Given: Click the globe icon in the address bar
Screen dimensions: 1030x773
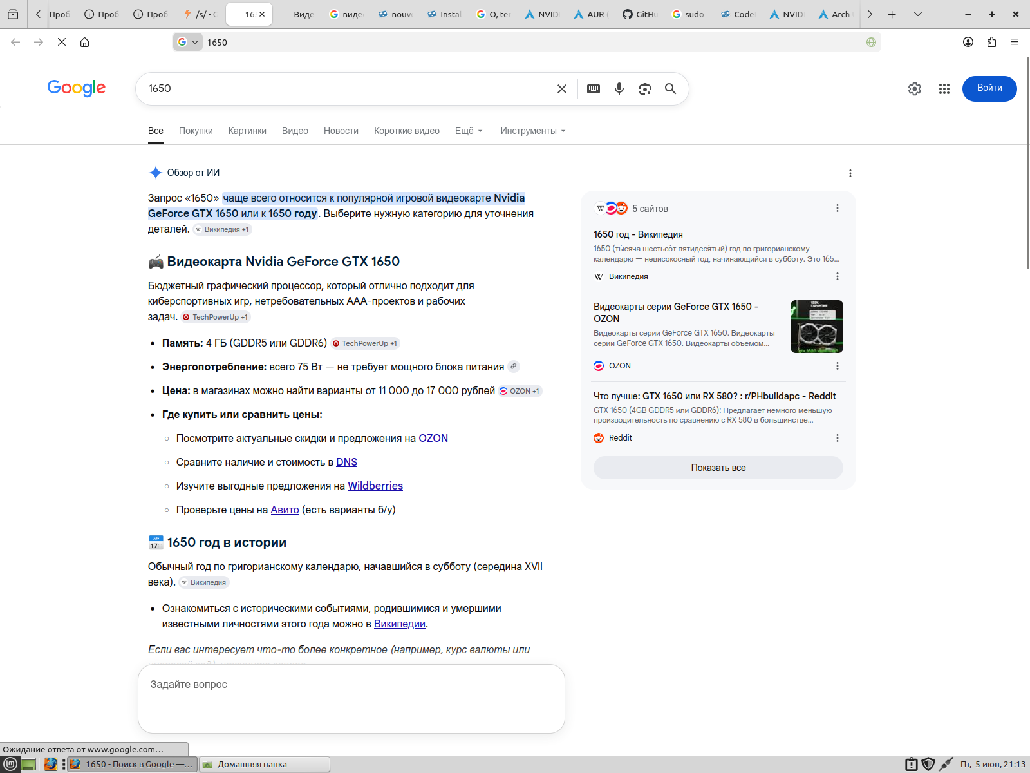Looking at the screenshot, I should (x=871, y=43).
